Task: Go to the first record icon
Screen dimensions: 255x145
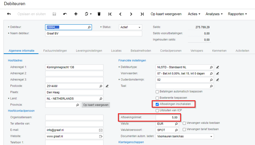Action: (110, 14)
